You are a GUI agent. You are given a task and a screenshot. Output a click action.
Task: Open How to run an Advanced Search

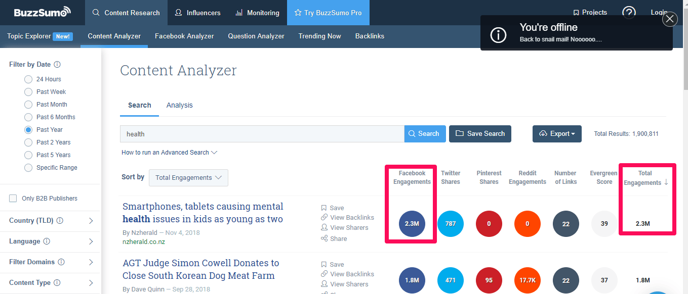pyautogui.click(x=169, y=153)
